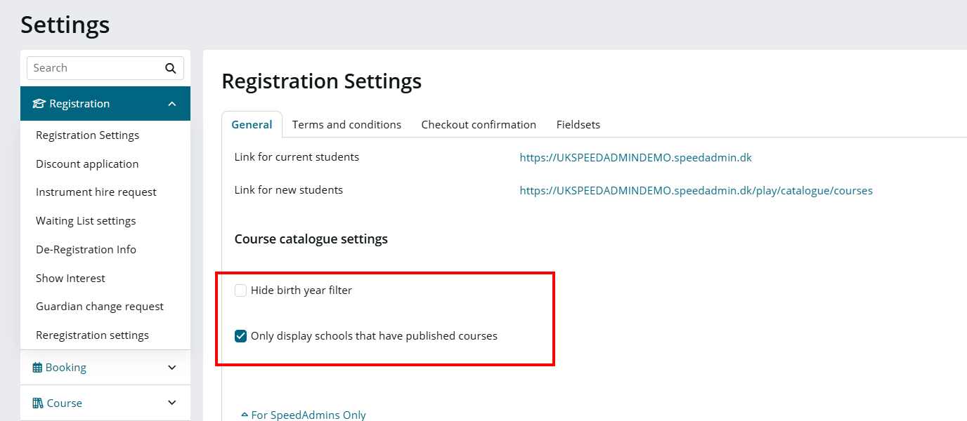Image resolution: width=967 pixels, height=421 pixels.
Task: Collapse the For SpeedAdmins Only section
Action: (304, 415)
